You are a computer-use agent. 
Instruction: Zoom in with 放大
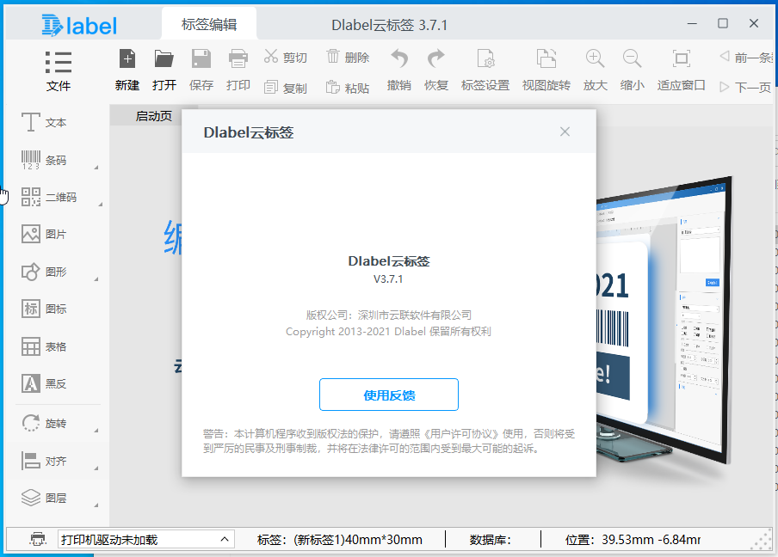(x=595, y=70)
